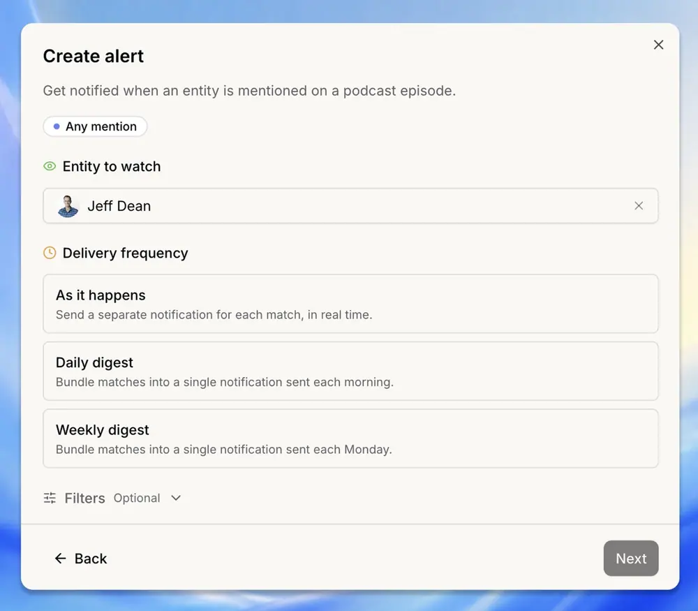The image size is (698, 611).
Task: Expand the optional Filters chevron
Action: coord(176,498)
